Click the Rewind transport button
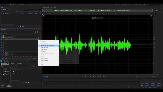 coord(93,77)
